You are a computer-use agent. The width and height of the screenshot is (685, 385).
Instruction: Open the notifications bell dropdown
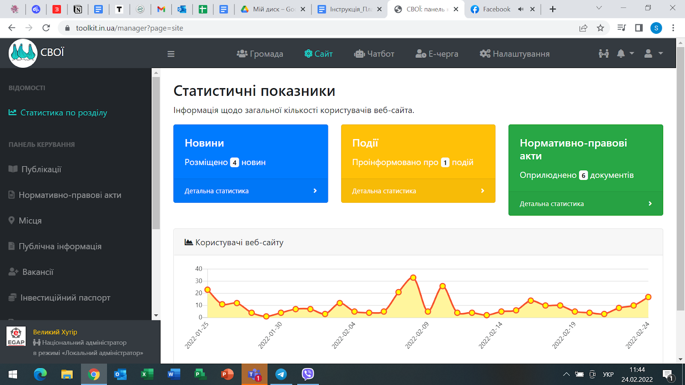tap(625, 53)
